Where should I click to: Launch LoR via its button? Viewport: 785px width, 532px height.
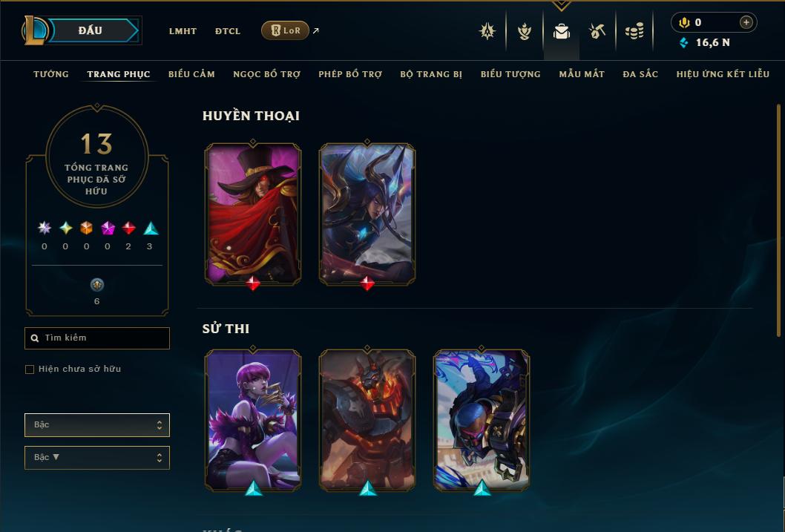tap(285, 30)
